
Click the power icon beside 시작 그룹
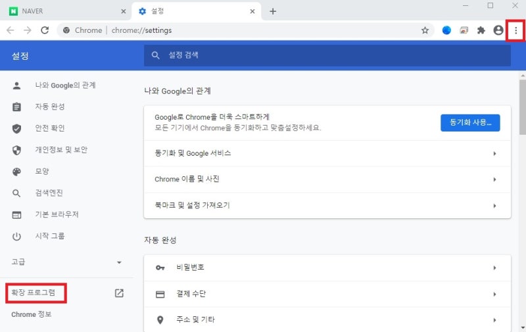[x=16, y=237]
